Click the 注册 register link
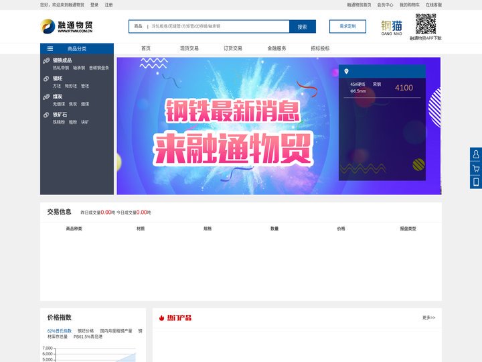The width and height of the screenshot is (482, 362). [x=109, y=5]
